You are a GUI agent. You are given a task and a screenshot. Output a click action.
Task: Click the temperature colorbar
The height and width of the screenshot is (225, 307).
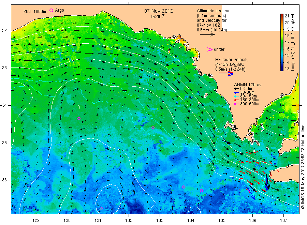[282, 42]
